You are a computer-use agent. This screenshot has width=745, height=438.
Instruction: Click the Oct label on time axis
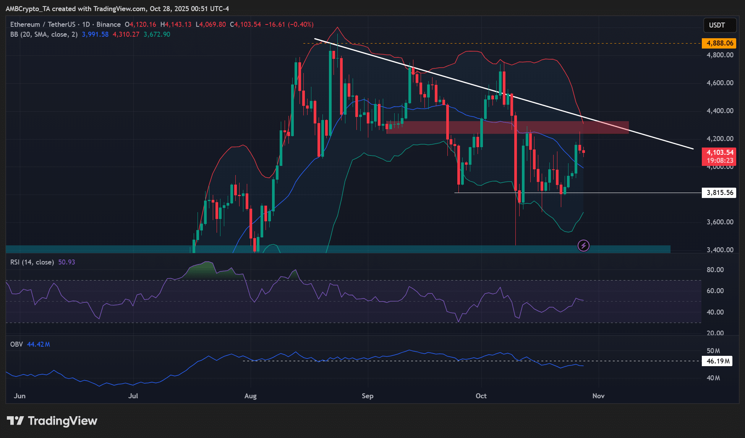tap(481, 396)
